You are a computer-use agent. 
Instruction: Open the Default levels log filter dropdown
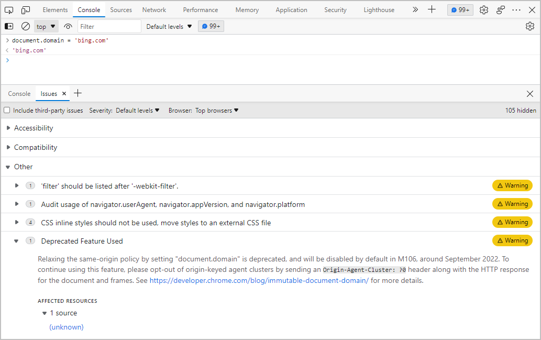click(169, 26)
